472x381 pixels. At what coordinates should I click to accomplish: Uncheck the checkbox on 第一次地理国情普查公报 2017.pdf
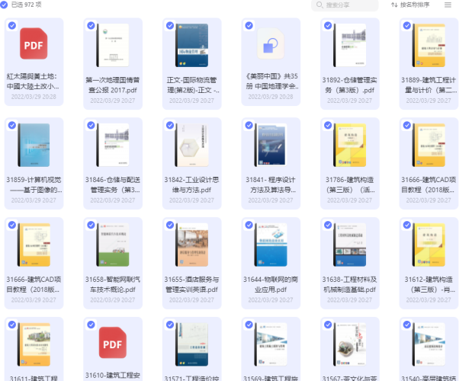91,26
